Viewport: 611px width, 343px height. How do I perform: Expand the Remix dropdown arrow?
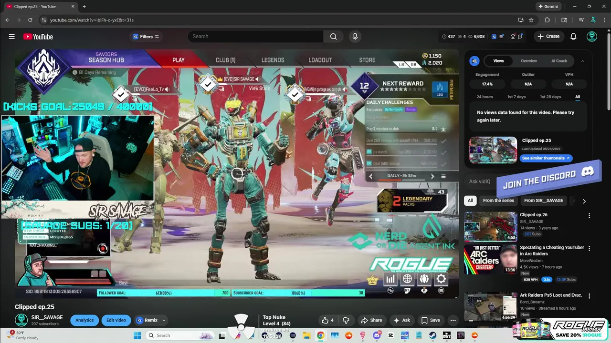point(164,320)
